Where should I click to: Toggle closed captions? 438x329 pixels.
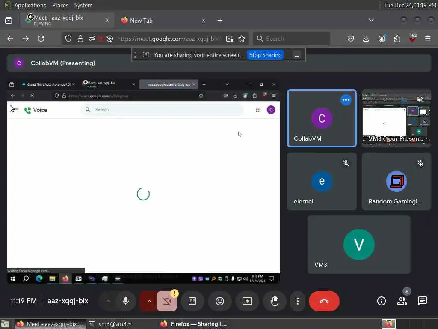[x=192, y=301]
